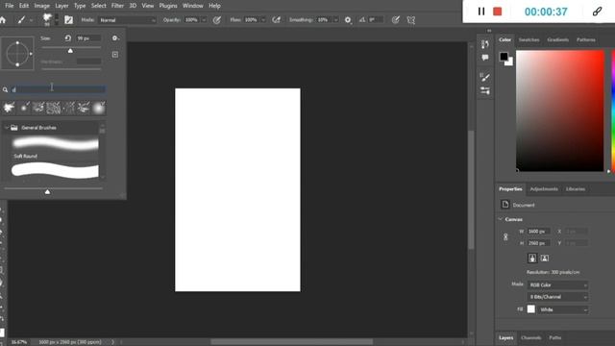Open the Brush tool preset picker icon
Screen dimensions: 615x346
[x=24, y=20]
